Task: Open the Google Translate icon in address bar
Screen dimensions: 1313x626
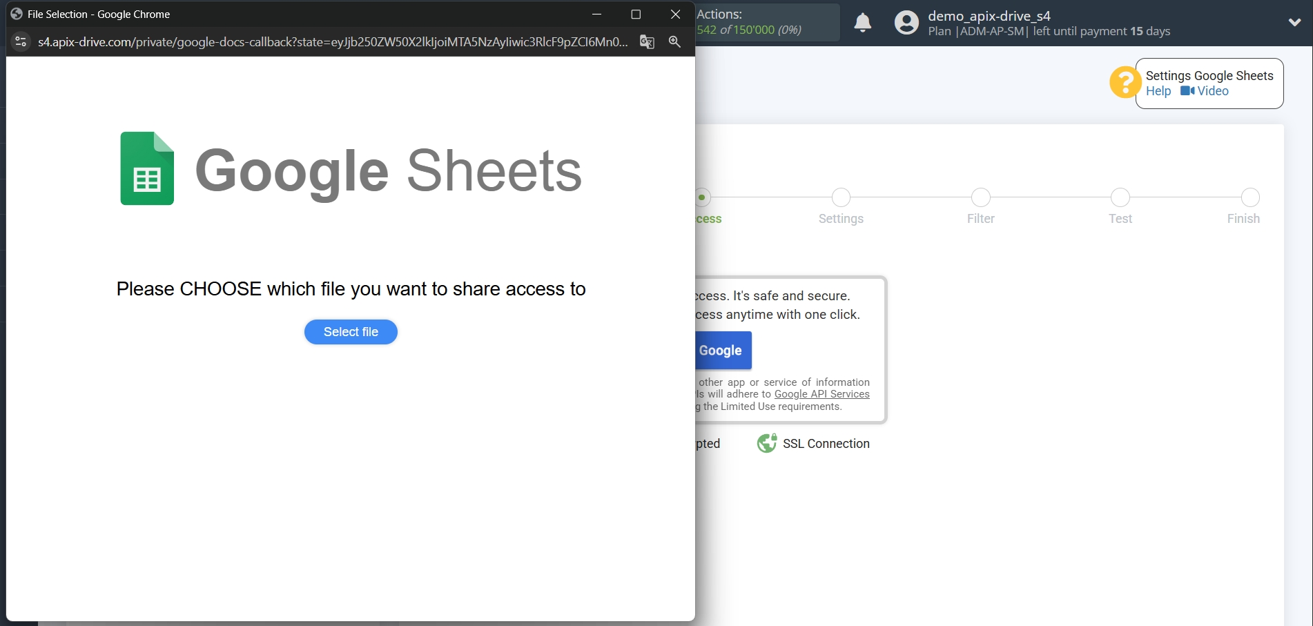Action: pyautogui.click(x=646, y=42)
